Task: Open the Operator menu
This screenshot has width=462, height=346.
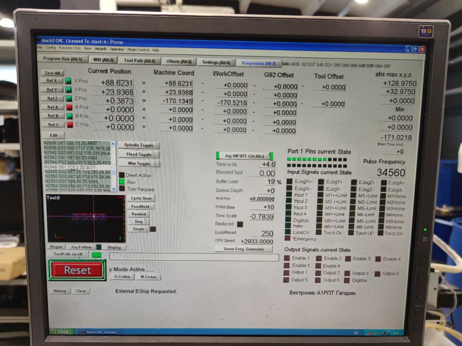Action: [117, 49]
